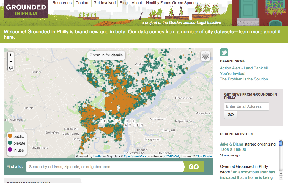Viewport: 288px width, 183px height.
Task: Click the 'Zoom in for details' map notice
Action: coord(106,55)
